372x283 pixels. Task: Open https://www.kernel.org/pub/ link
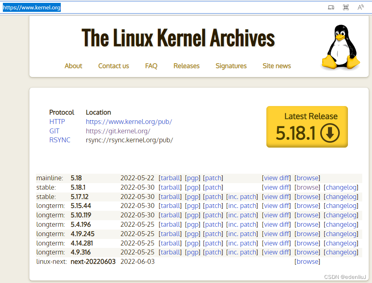click(129, 122)
